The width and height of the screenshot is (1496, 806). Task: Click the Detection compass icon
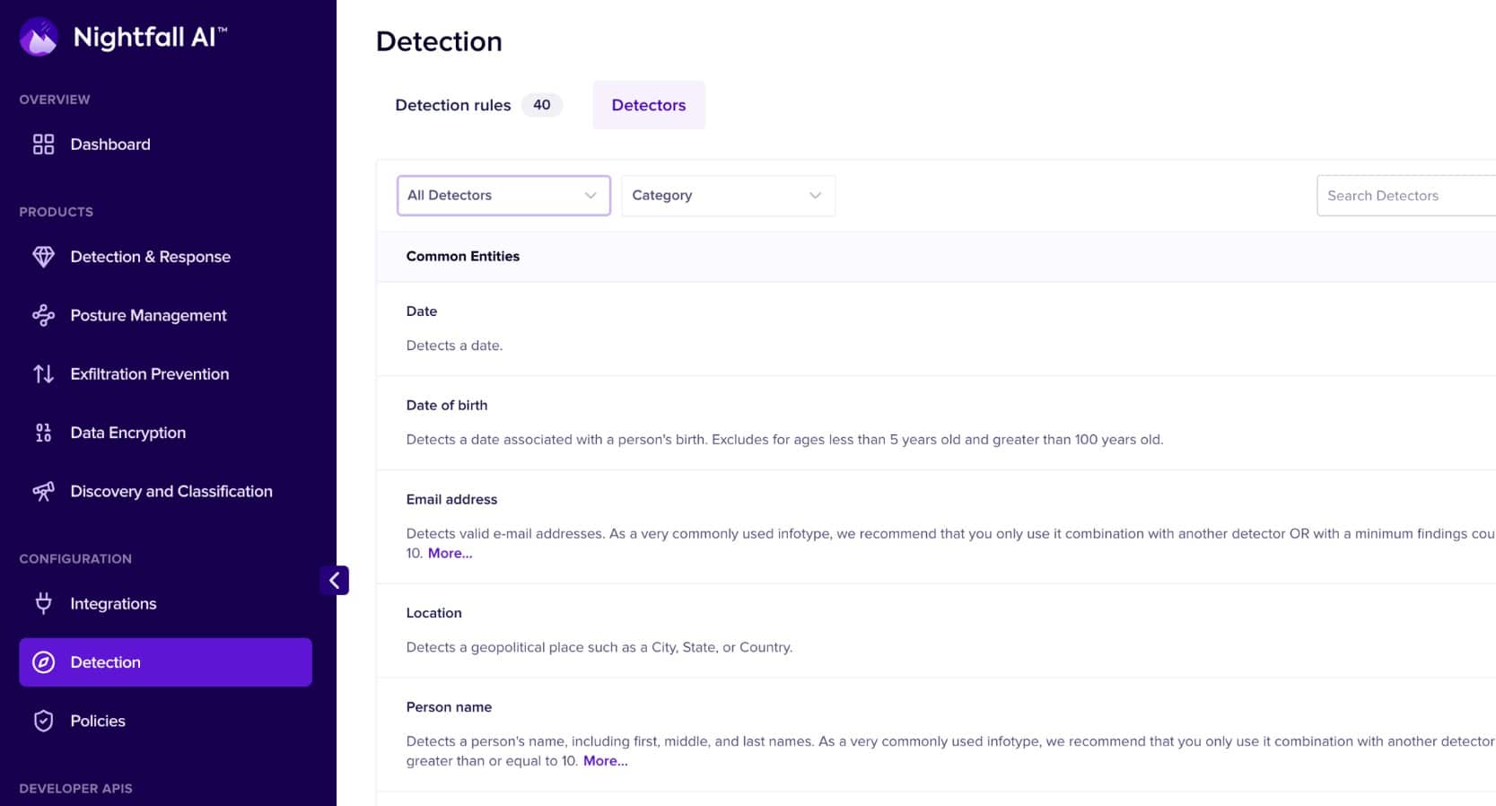pyautogui.click(x=43, y=662)
